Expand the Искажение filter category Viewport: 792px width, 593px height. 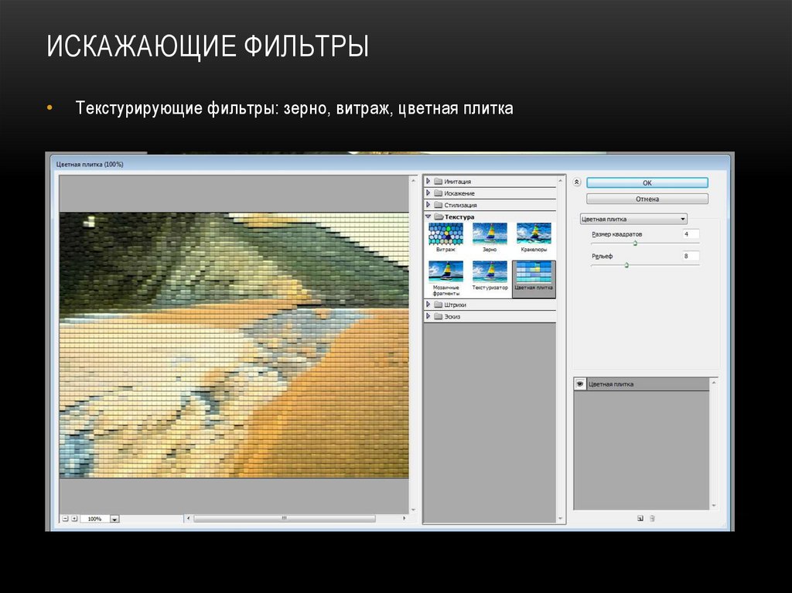(x=429, y=193)
